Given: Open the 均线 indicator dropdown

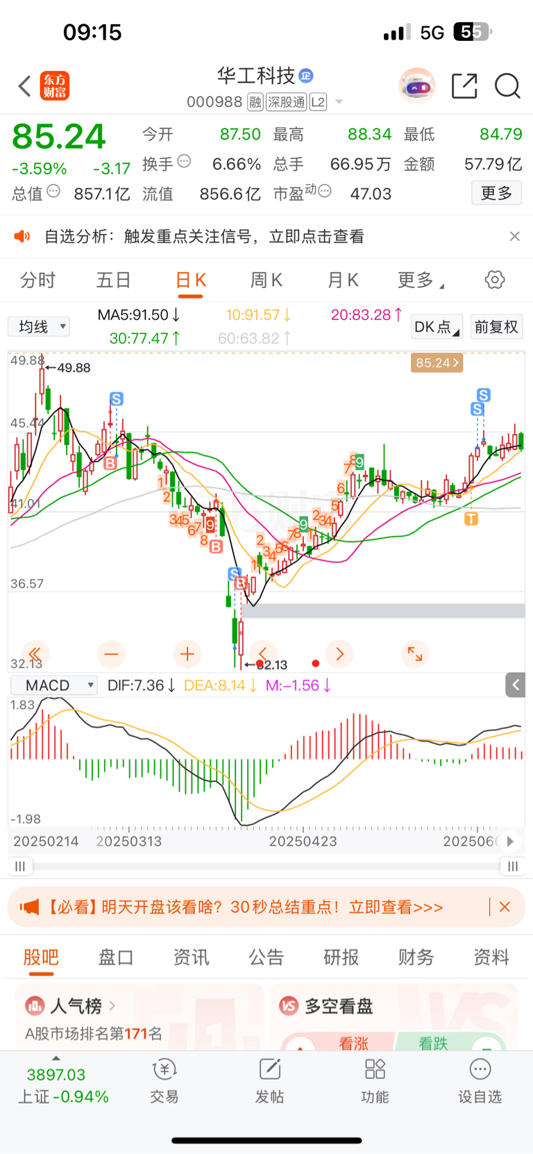Looking at the screenshot, I should click(39, 326).
